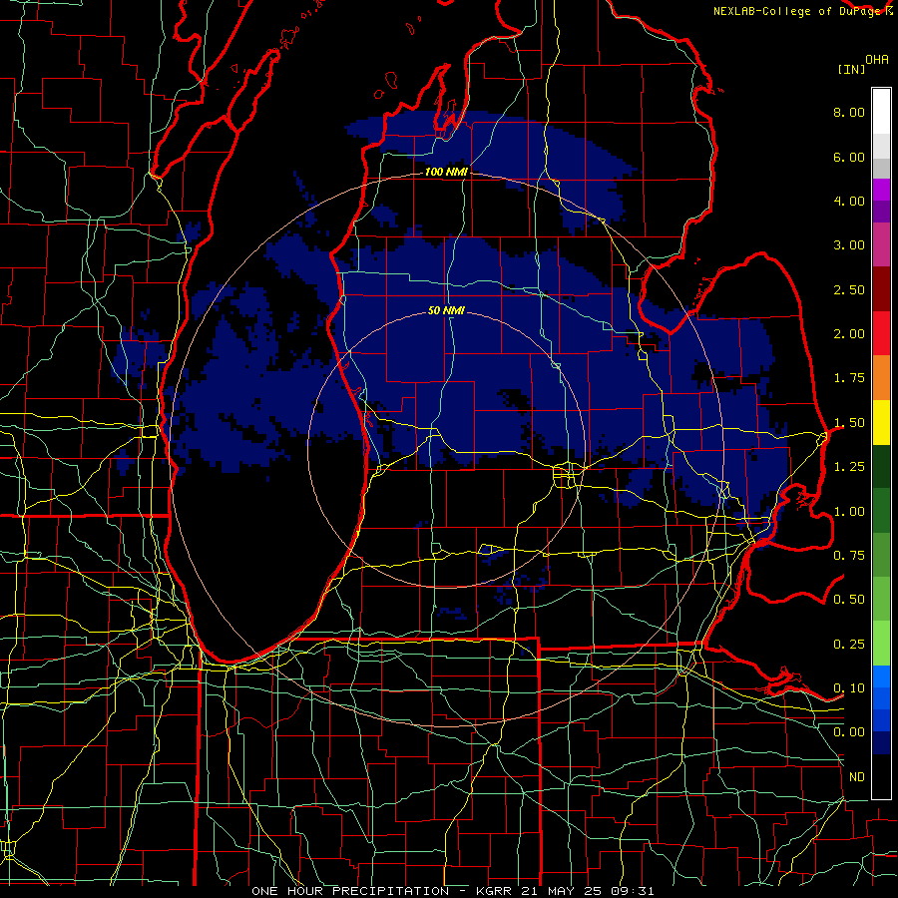Select the 2.00 inch legend value
This screenshot has width=898, height=898.
coord(849,334)
